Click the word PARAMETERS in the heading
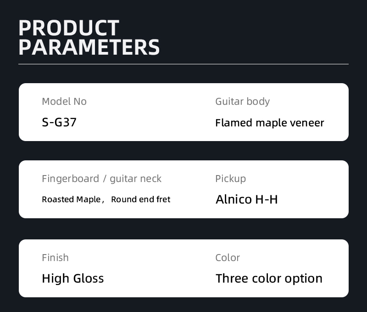This screenshot has height=312, width=367. [89, 47]
